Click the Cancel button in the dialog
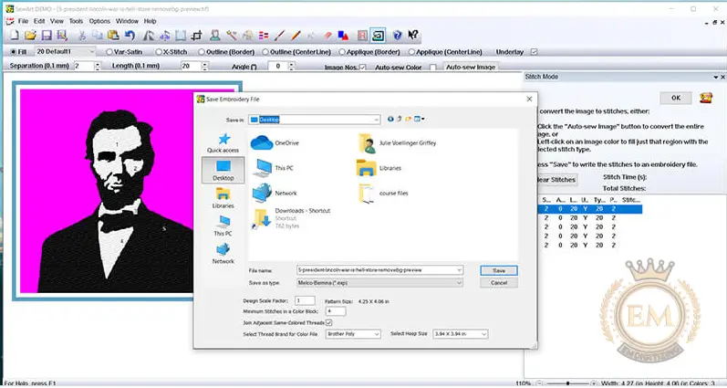This screenshot has height=388, width=727. [x=499, y=283]
